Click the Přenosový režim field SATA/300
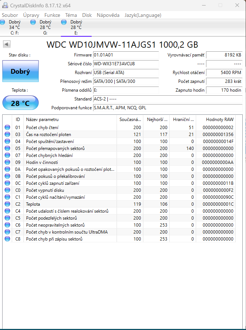 click(x=126, y=81)
